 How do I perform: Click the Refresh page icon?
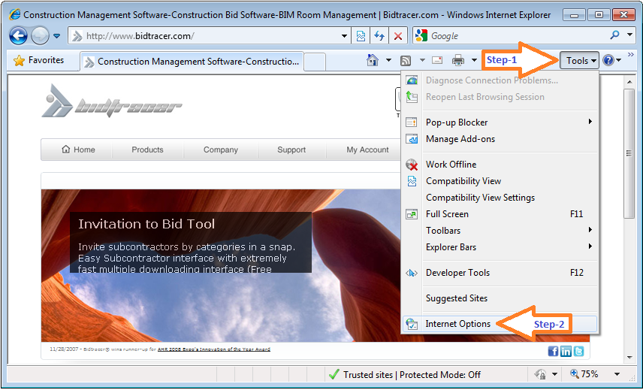pos(379,36)
